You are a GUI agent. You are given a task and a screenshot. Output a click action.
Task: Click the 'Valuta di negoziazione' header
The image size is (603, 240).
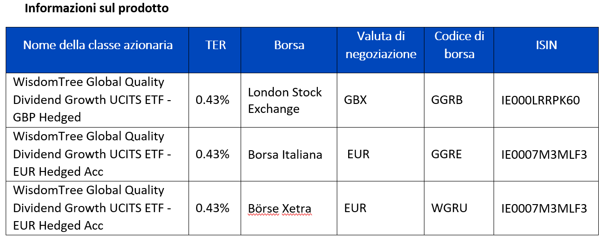[381, 45]
